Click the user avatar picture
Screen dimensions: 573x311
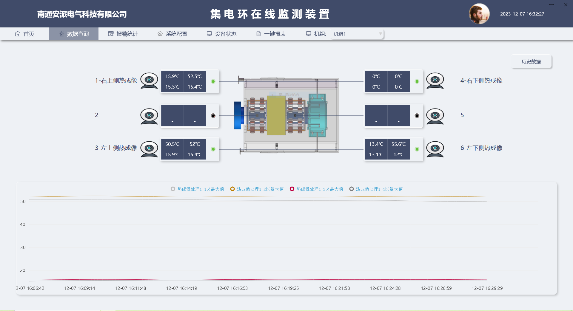[479, 14]
